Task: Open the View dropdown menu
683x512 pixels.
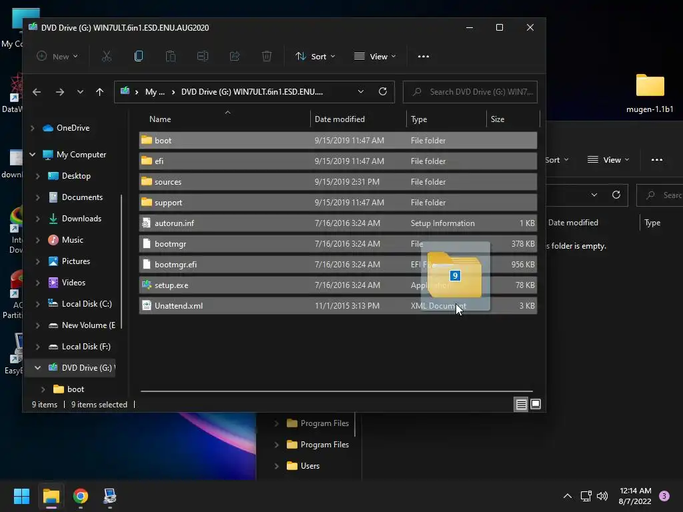Action: (375, 56)
